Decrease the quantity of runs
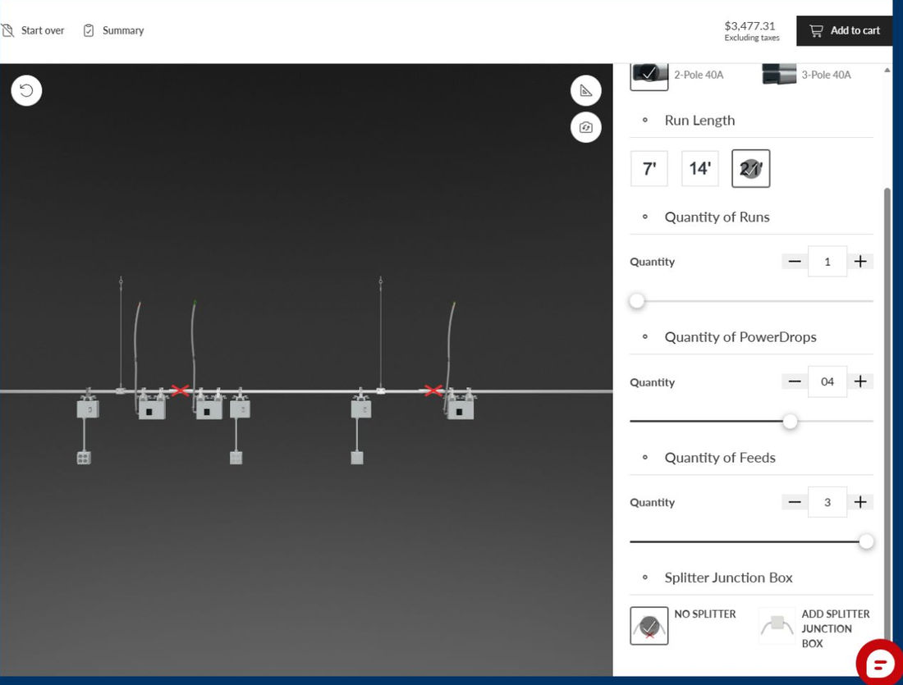Screen dimensions: 903x685 pyautogui.click(x=795, y=262)
